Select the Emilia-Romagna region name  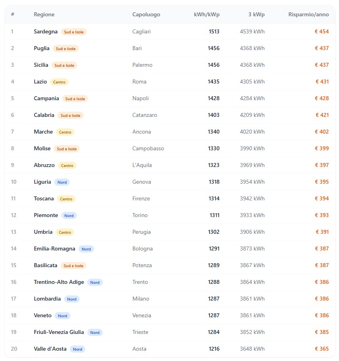[55, 248]
